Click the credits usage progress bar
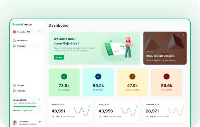This screenshot has width=200, height=127. [x=27, y=107]
